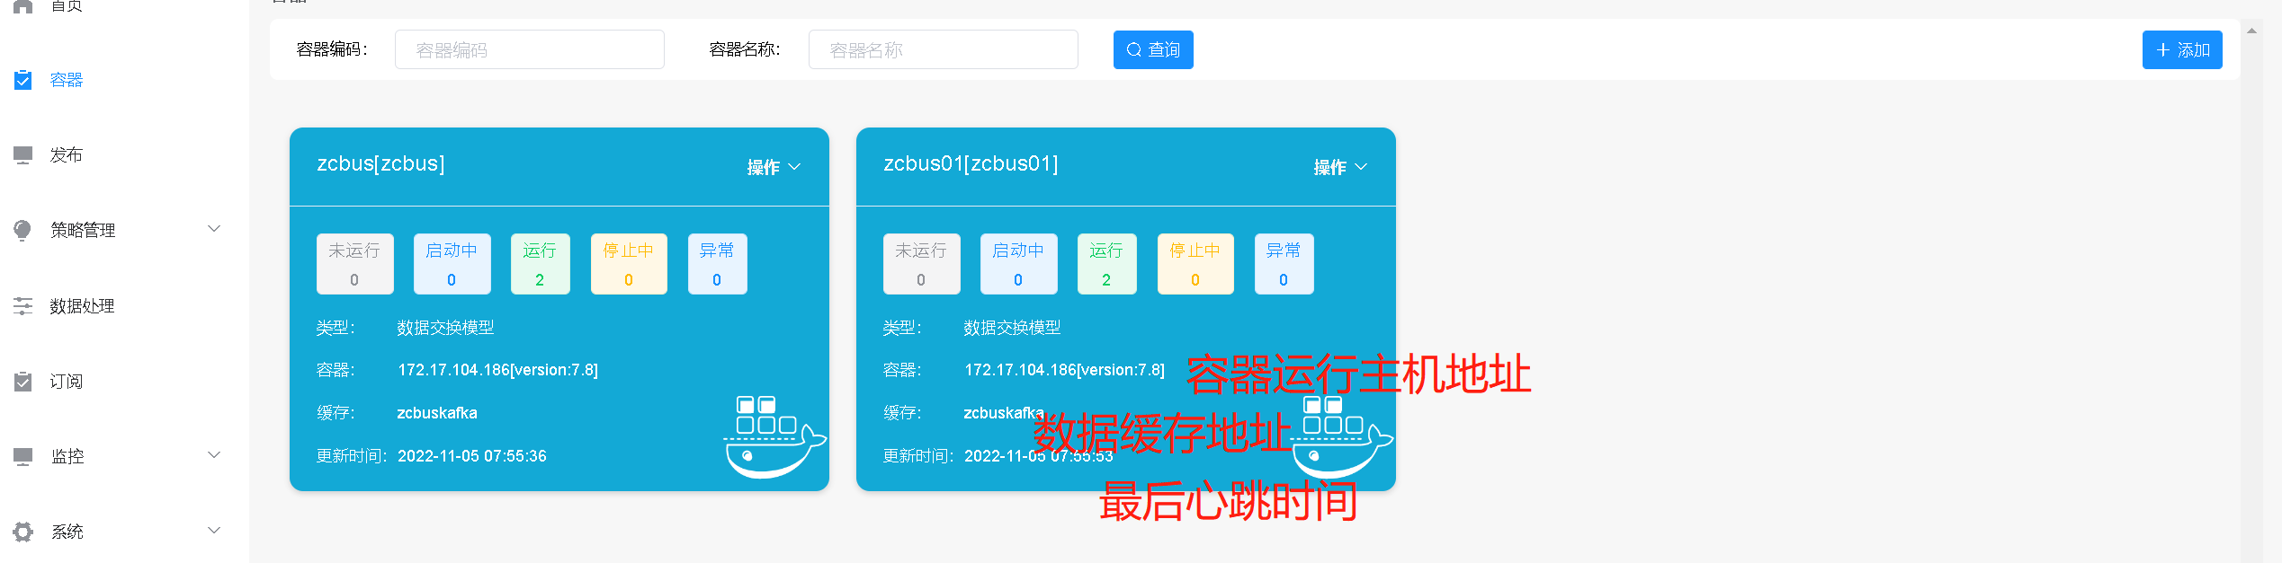Expand the 监控 submenu chevron

tap(214, 455)
